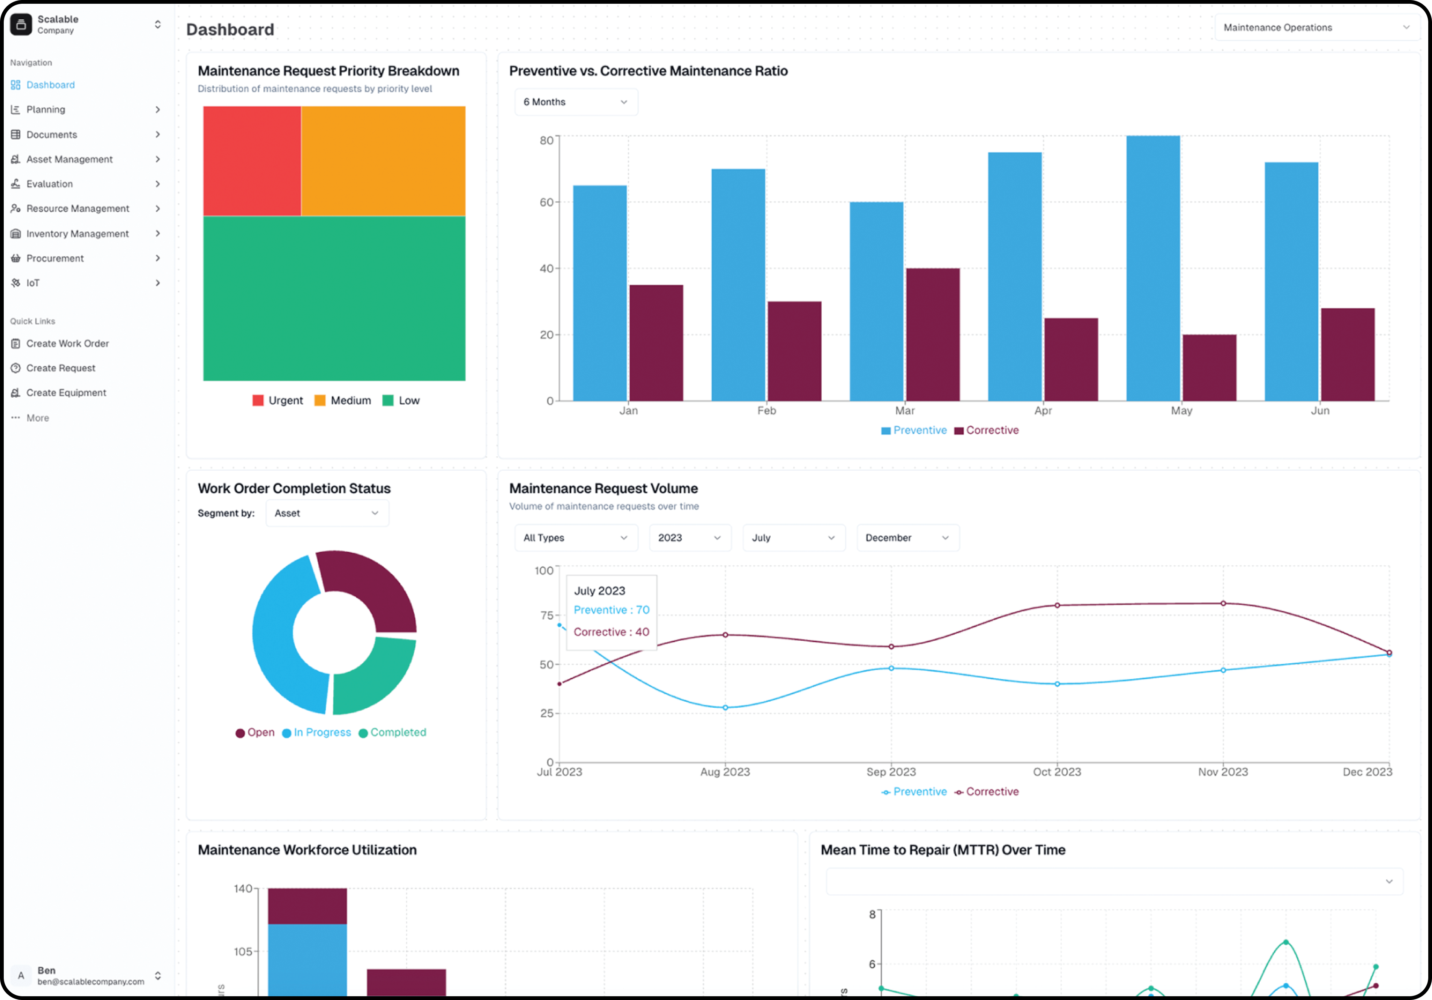Click Ben's avatar at sidebar bottom
Image resolution: width=1432 pixels, height=1000 pixels.
coord(21,976)
